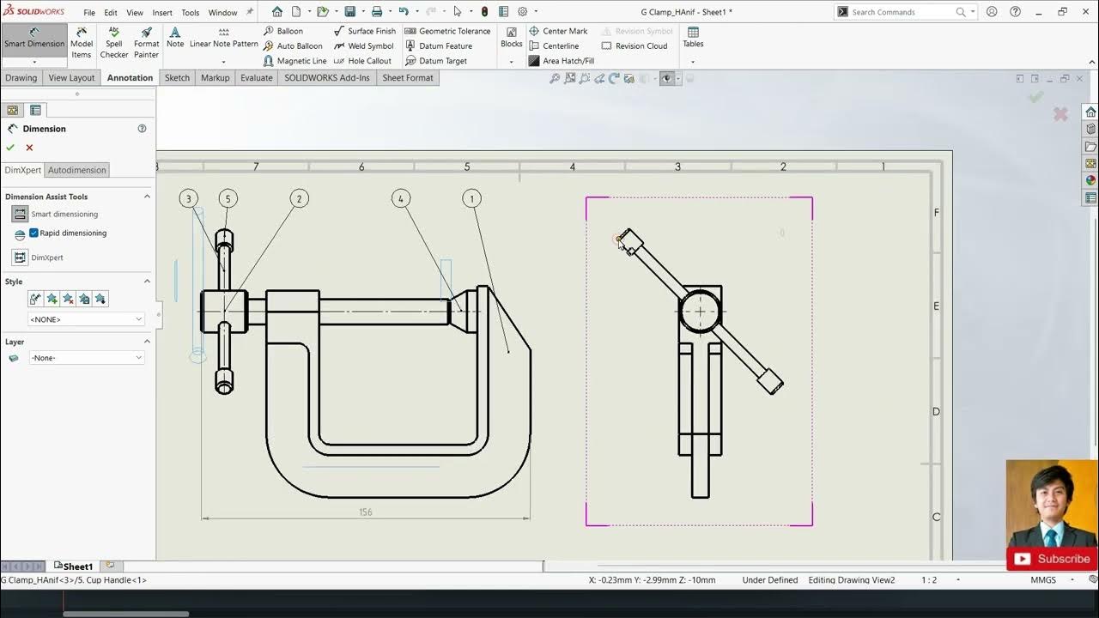
Task: Click balloon number 4 in drawing
Action: [x=400, y=199]
